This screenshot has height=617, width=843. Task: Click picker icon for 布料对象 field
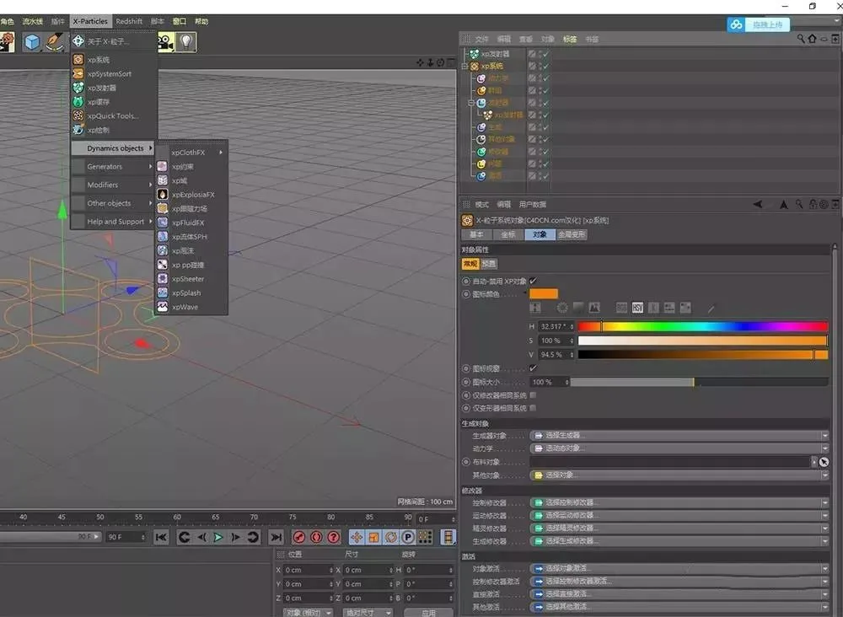[824, 462]
